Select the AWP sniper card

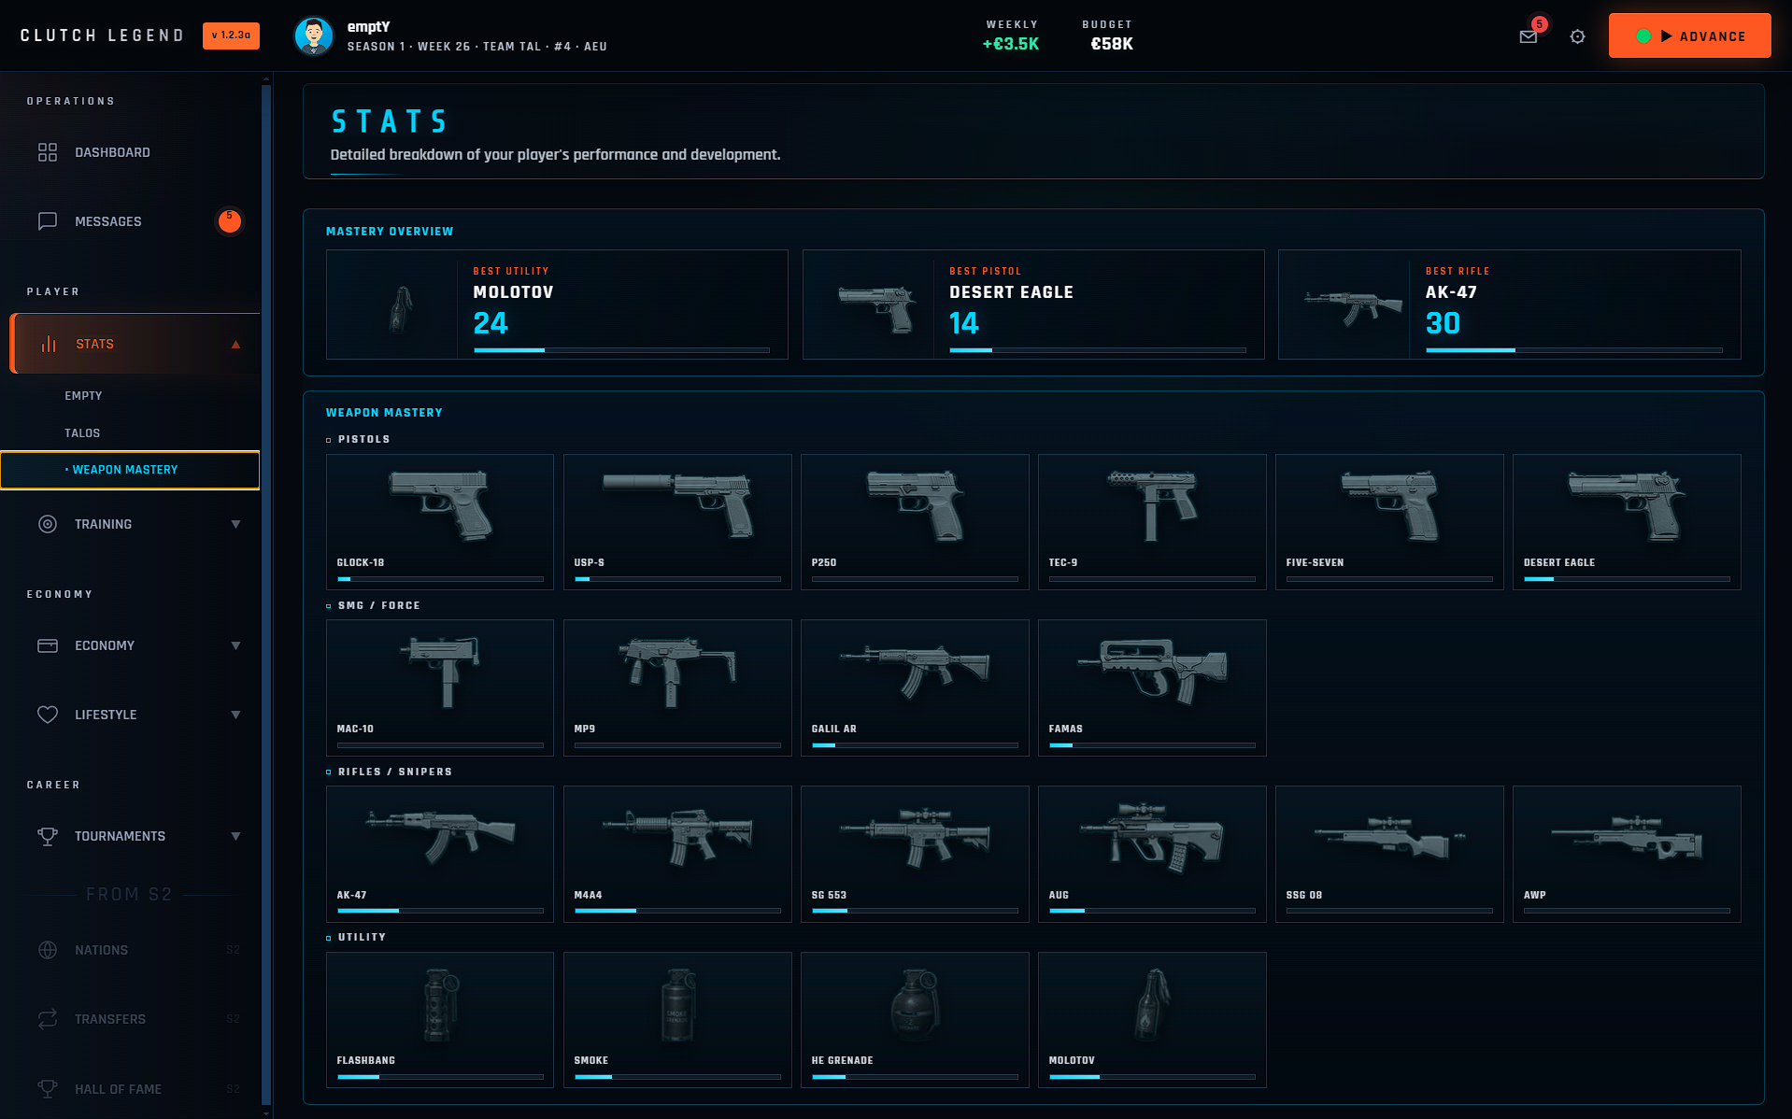tap(1627, 854)
